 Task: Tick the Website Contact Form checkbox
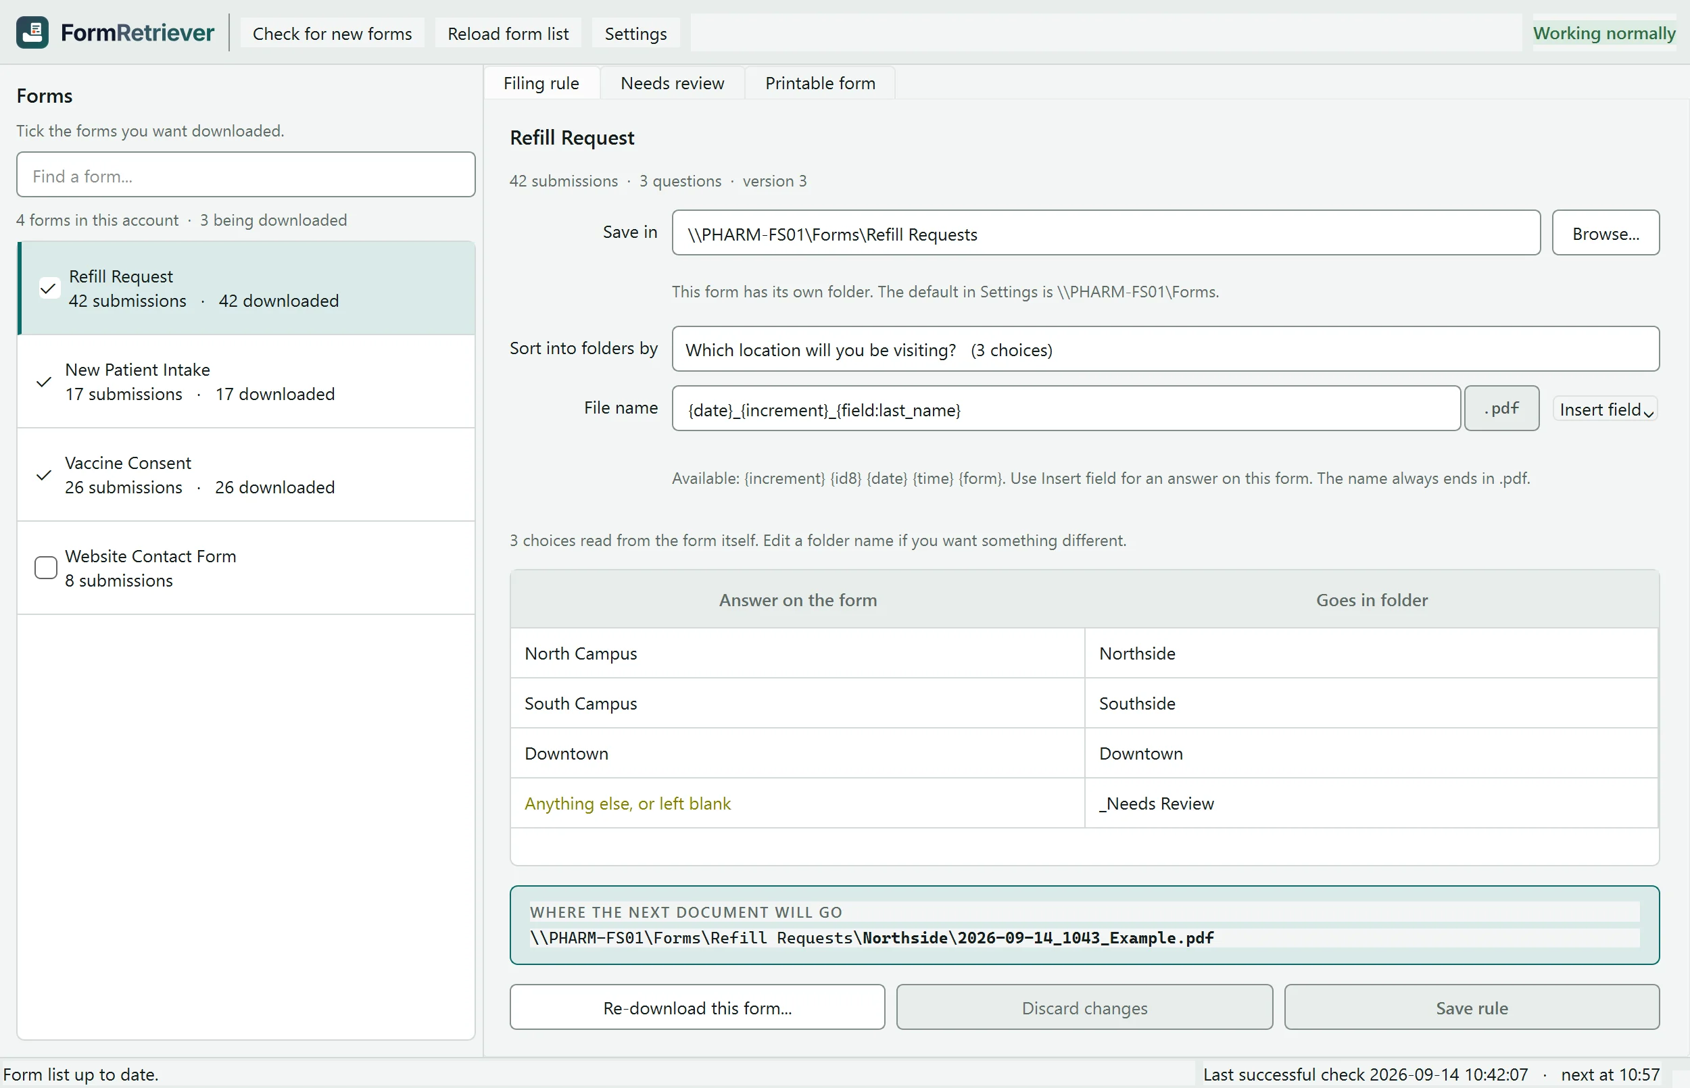46,568
